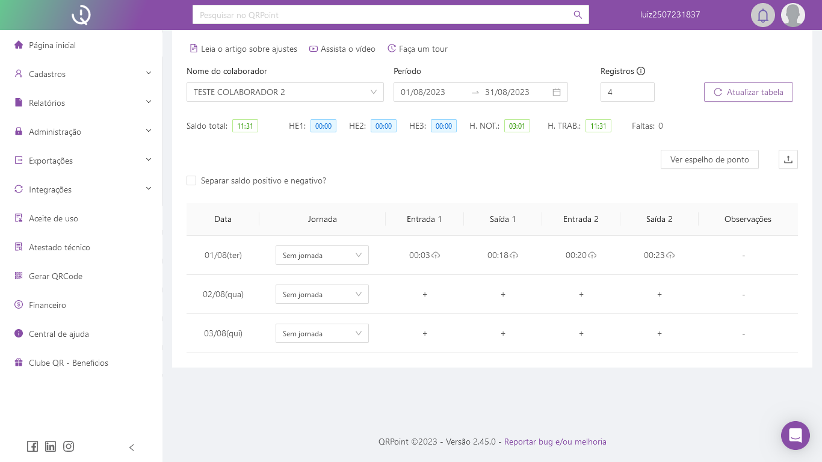This screenshot has height=462, width=822.
Task: Open the 'Nome do colaborador' dropdown
Action: pyautogui.click(x=285, y=92)
